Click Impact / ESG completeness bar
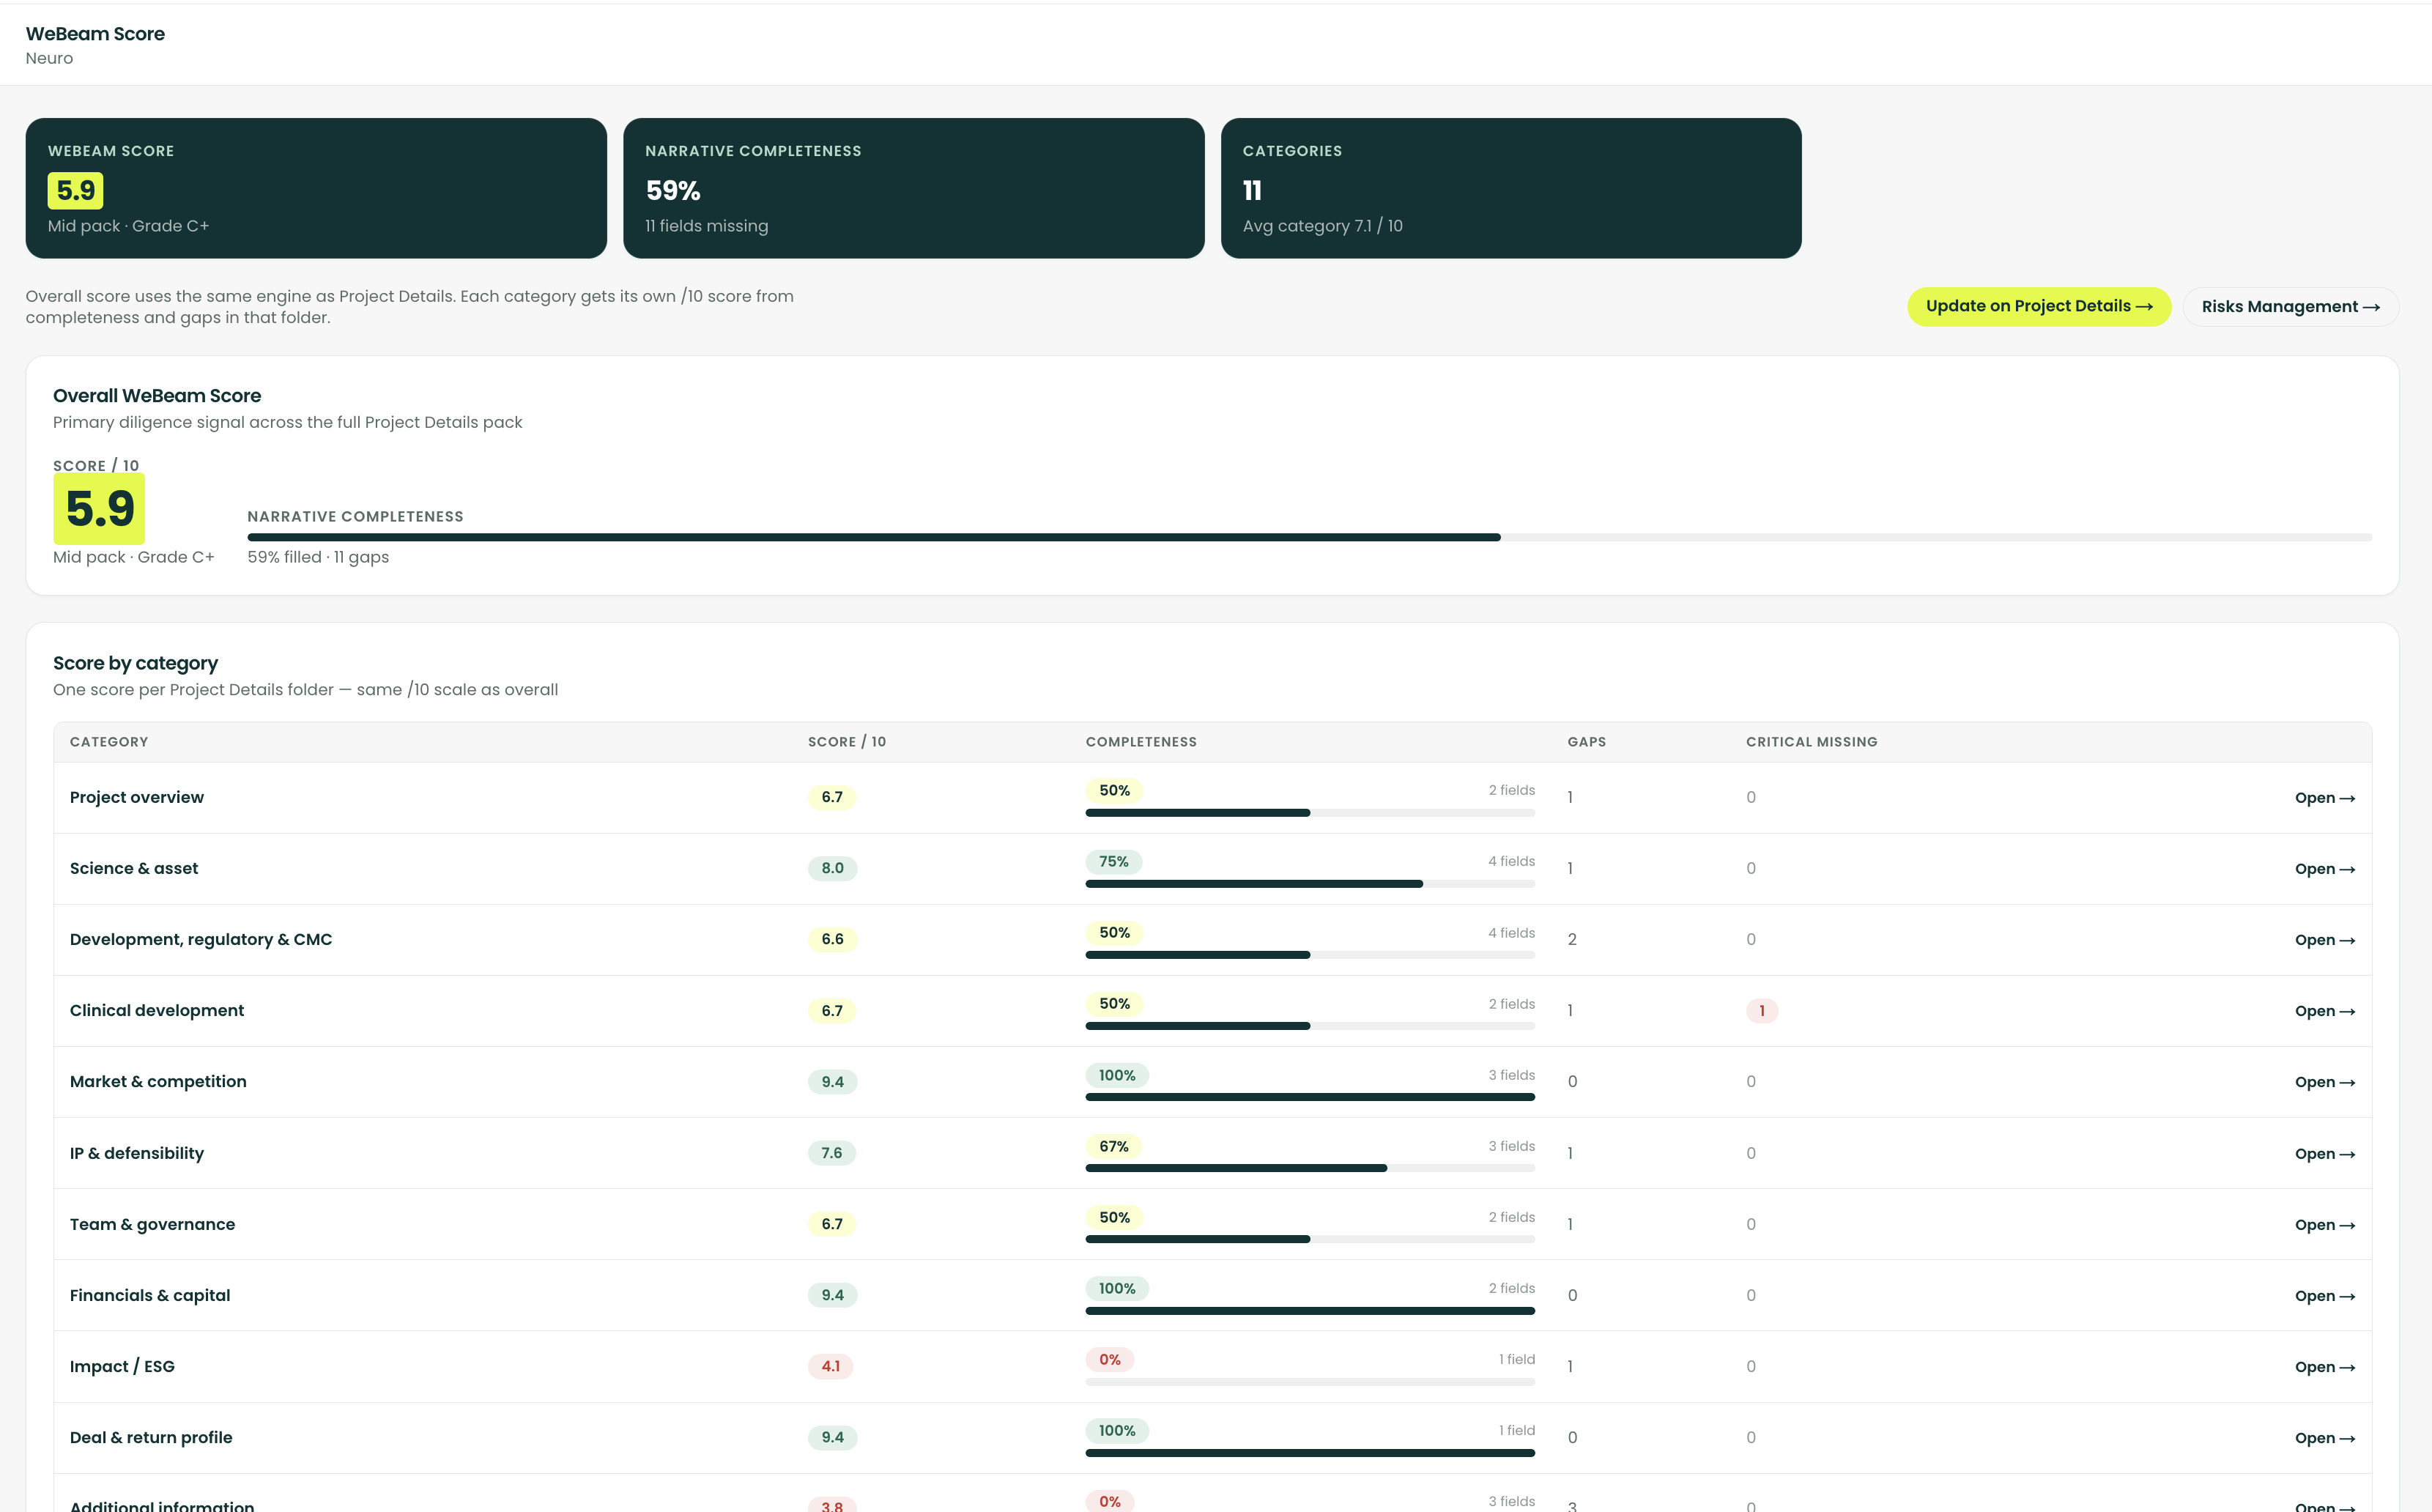The image size is (2432, 1512). (1310, 1382)
